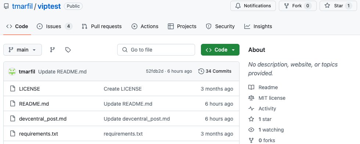Open the green Code dropdown button

click(220, 50)
